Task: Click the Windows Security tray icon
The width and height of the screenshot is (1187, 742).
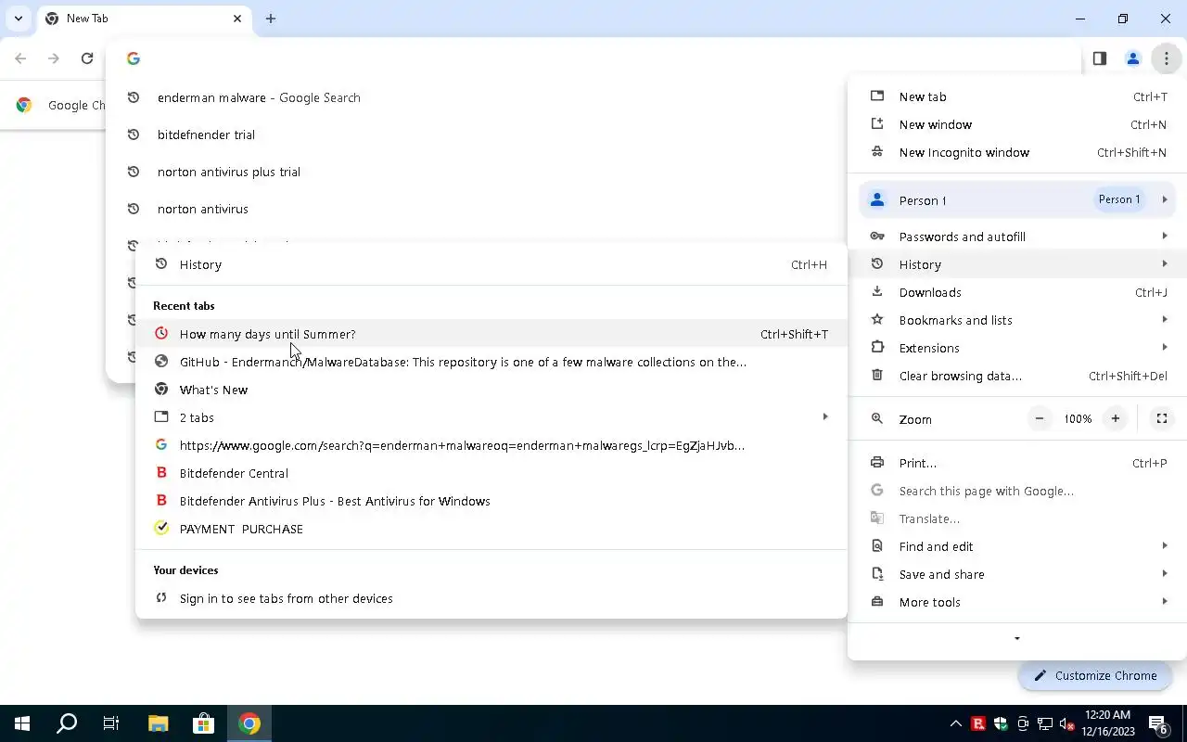Action: pos(1001,723)
